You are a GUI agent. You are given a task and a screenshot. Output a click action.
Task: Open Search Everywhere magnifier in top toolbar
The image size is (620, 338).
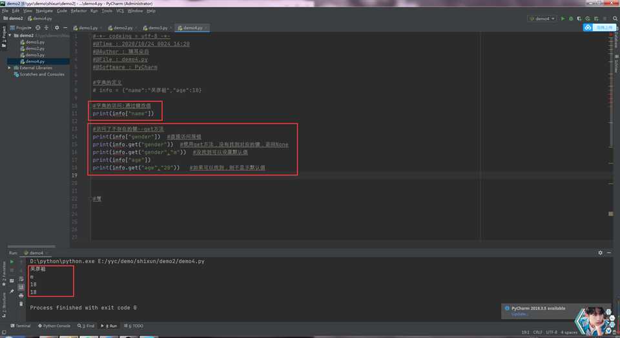(615, 19)
